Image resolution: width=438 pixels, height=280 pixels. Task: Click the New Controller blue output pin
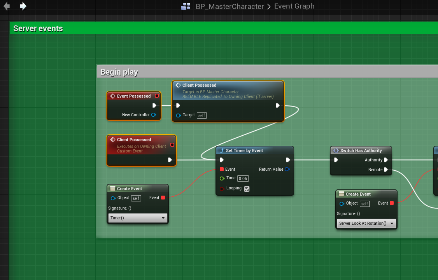coord(154,115)
